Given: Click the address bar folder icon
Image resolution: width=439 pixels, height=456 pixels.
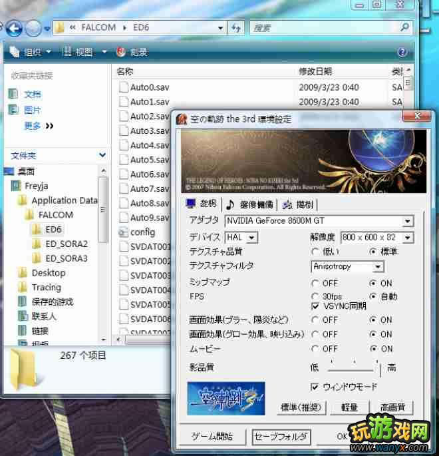Looking at the screenshot, I should pyautogui.click(x=59, y=28).
